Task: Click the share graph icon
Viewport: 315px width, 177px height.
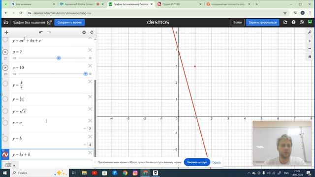Action: click(x=285, y=22)
